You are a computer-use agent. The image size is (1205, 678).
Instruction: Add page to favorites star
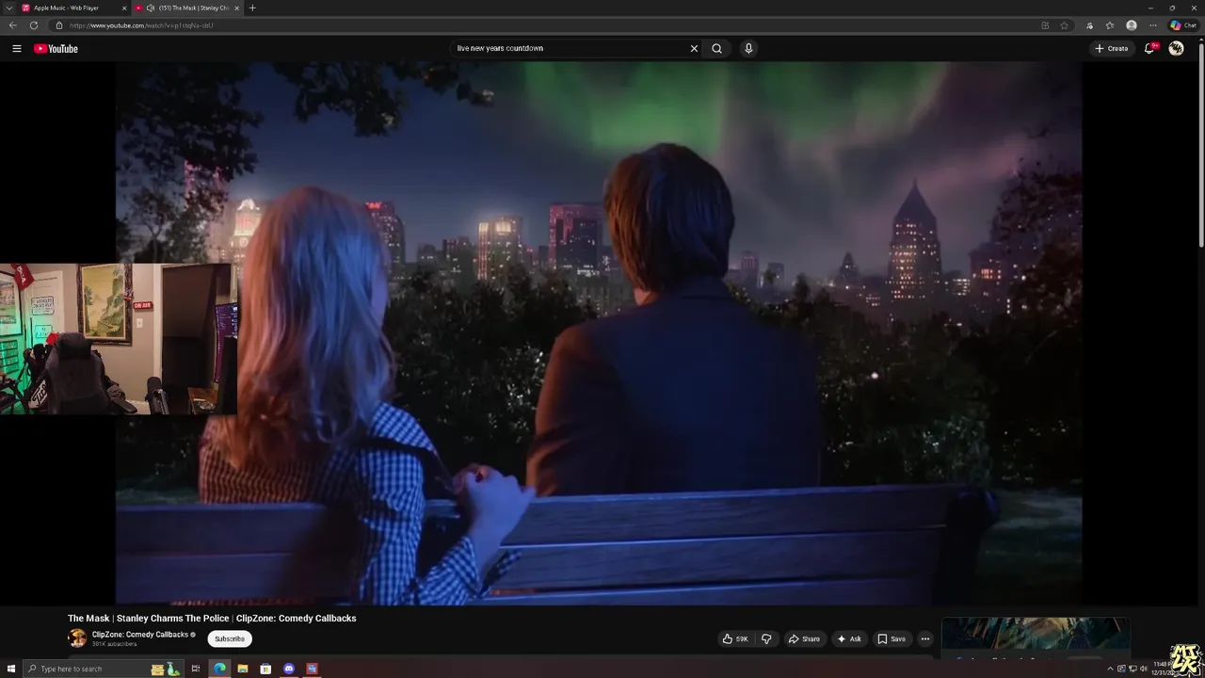(x=1064, y=25)
